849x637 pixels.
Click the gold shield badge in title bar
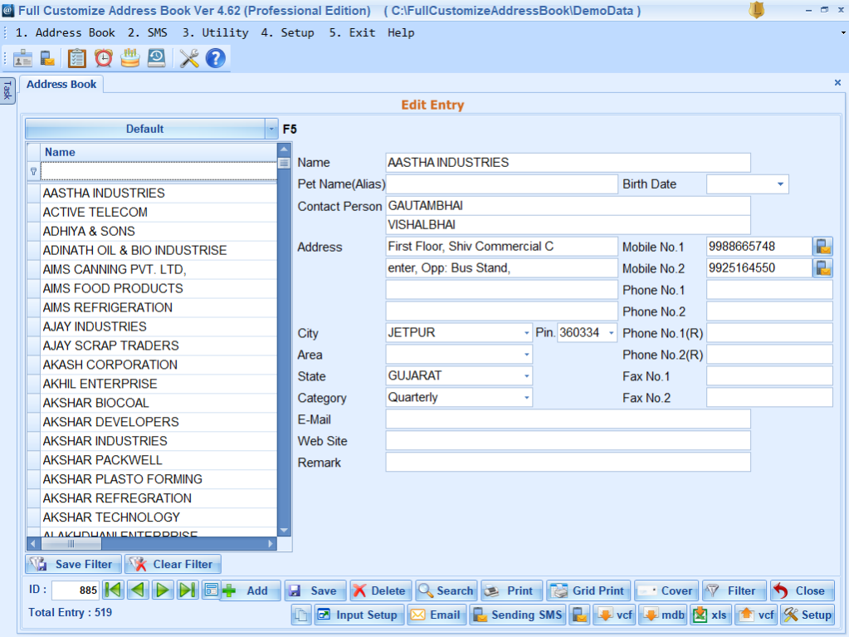click(756, 10)
